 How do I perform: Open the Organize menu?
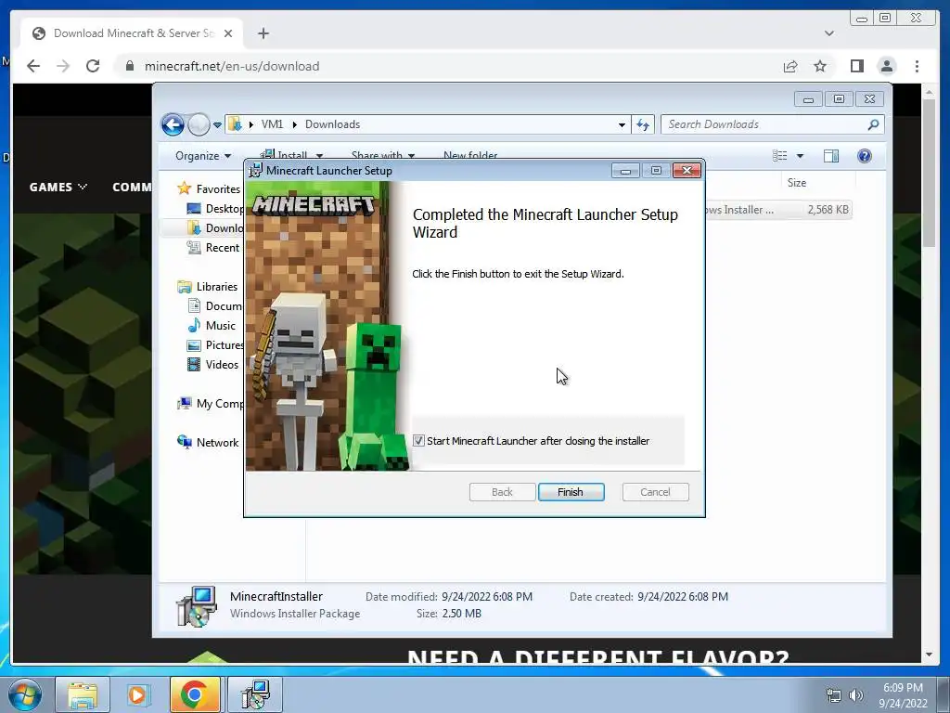203,156
